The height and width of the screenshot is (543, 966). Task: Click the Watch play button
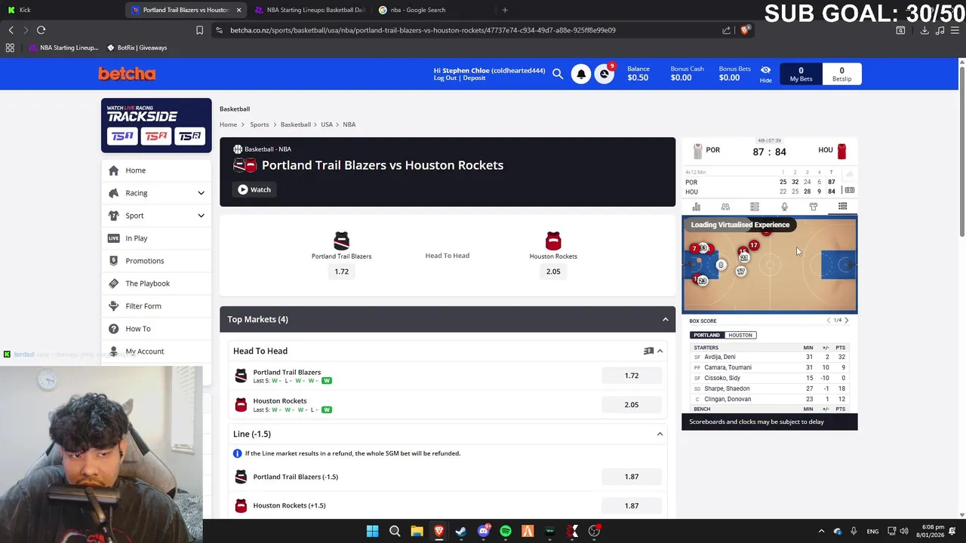pos(254,189)
